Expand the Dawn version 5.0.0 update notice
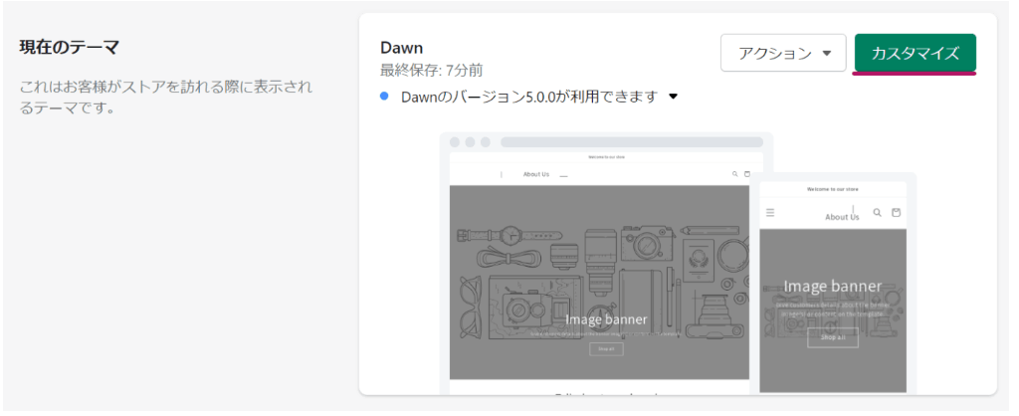Viewport: 1019px width, 416px height. tap(674, 97)
